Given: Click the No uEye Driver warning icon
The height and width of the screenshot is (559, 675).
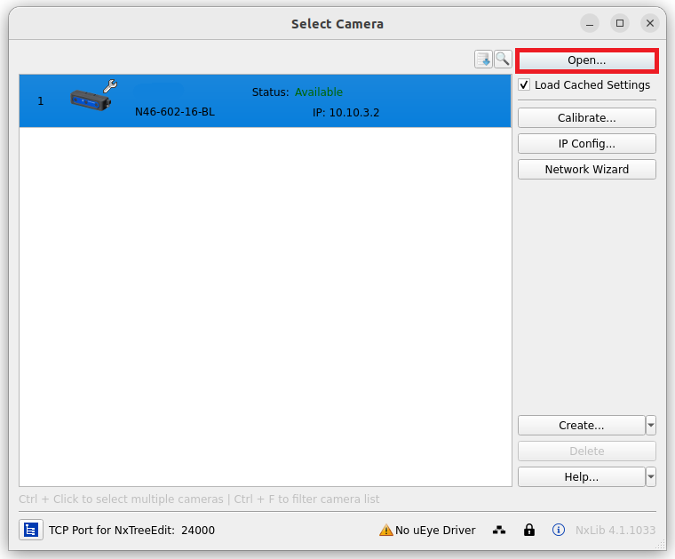Looking at the screenshot, I should 385,530.
